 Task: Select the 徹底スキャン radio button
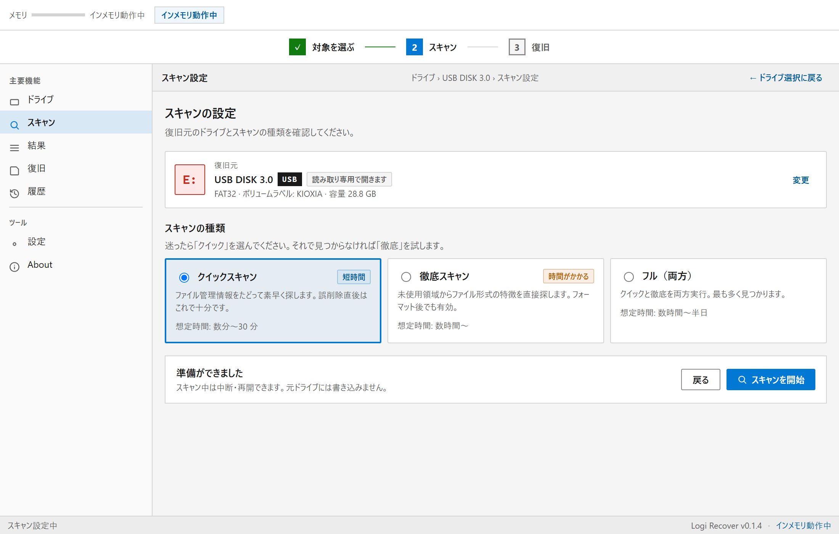tap(406, 277)
